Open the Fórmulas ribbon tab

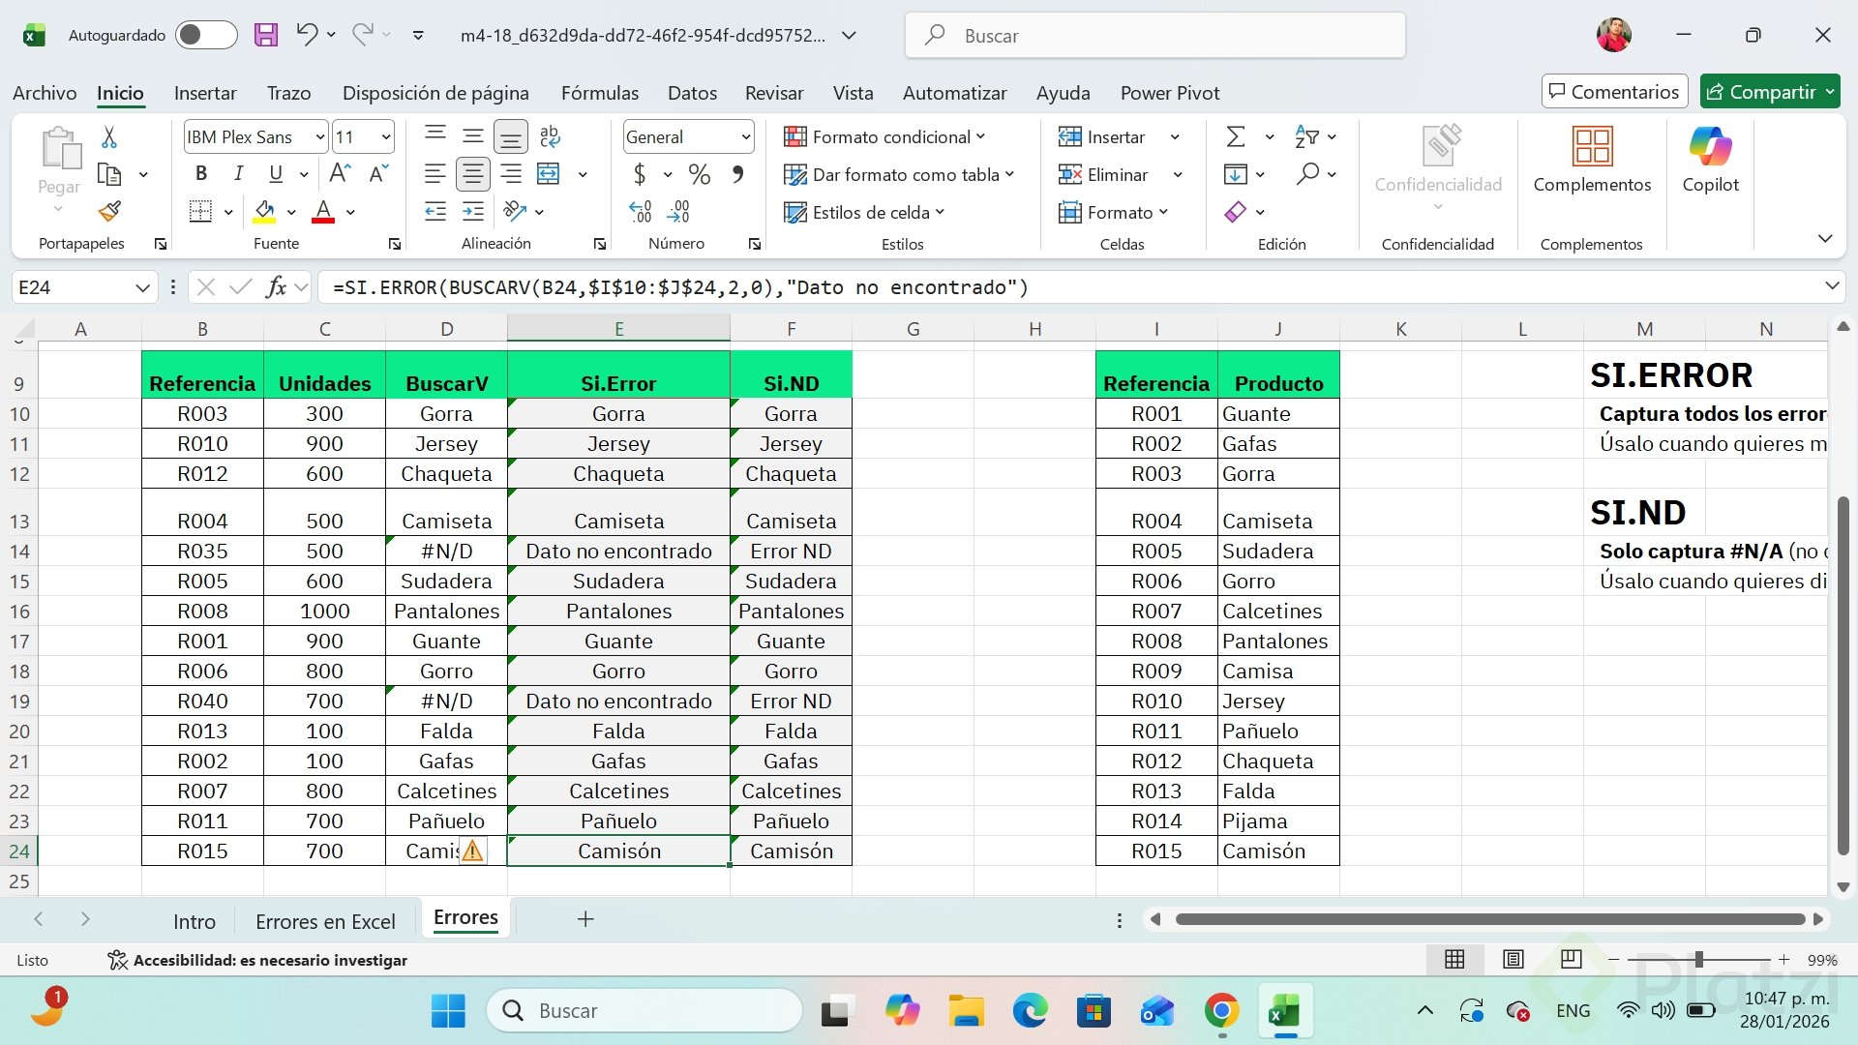[599, 93]
